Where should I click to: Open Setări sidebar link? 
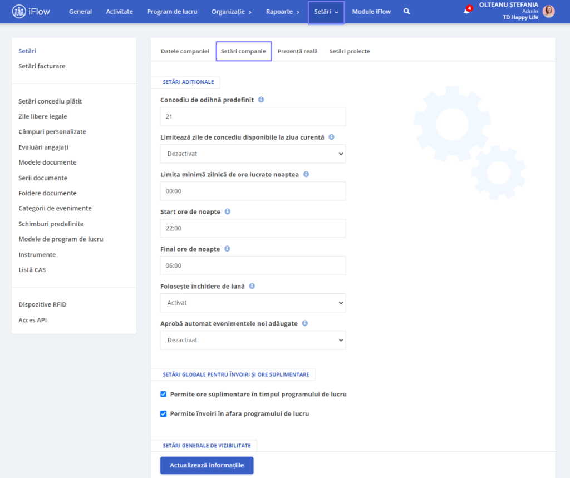[27, 51]
